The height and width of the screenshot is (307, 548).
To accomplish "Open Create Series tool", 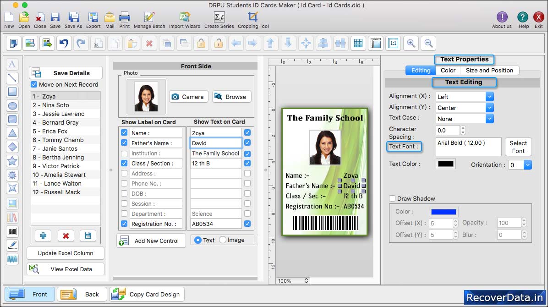I will tap(219, 20).
